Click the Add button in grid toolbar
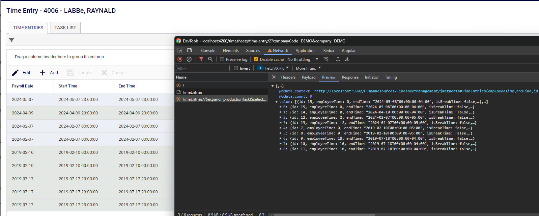Image resolution: width=539 pixels, height=216 pixels. tap(49, 73)
